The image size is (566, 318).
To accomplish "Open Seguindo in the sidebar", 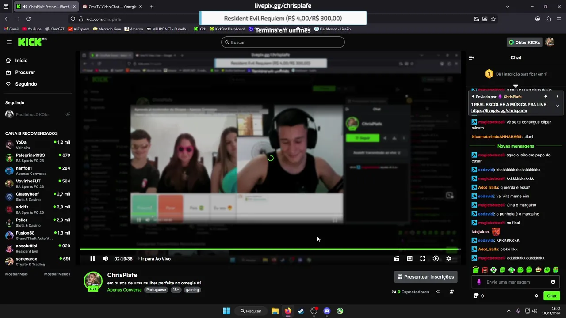I will [26, 84].
